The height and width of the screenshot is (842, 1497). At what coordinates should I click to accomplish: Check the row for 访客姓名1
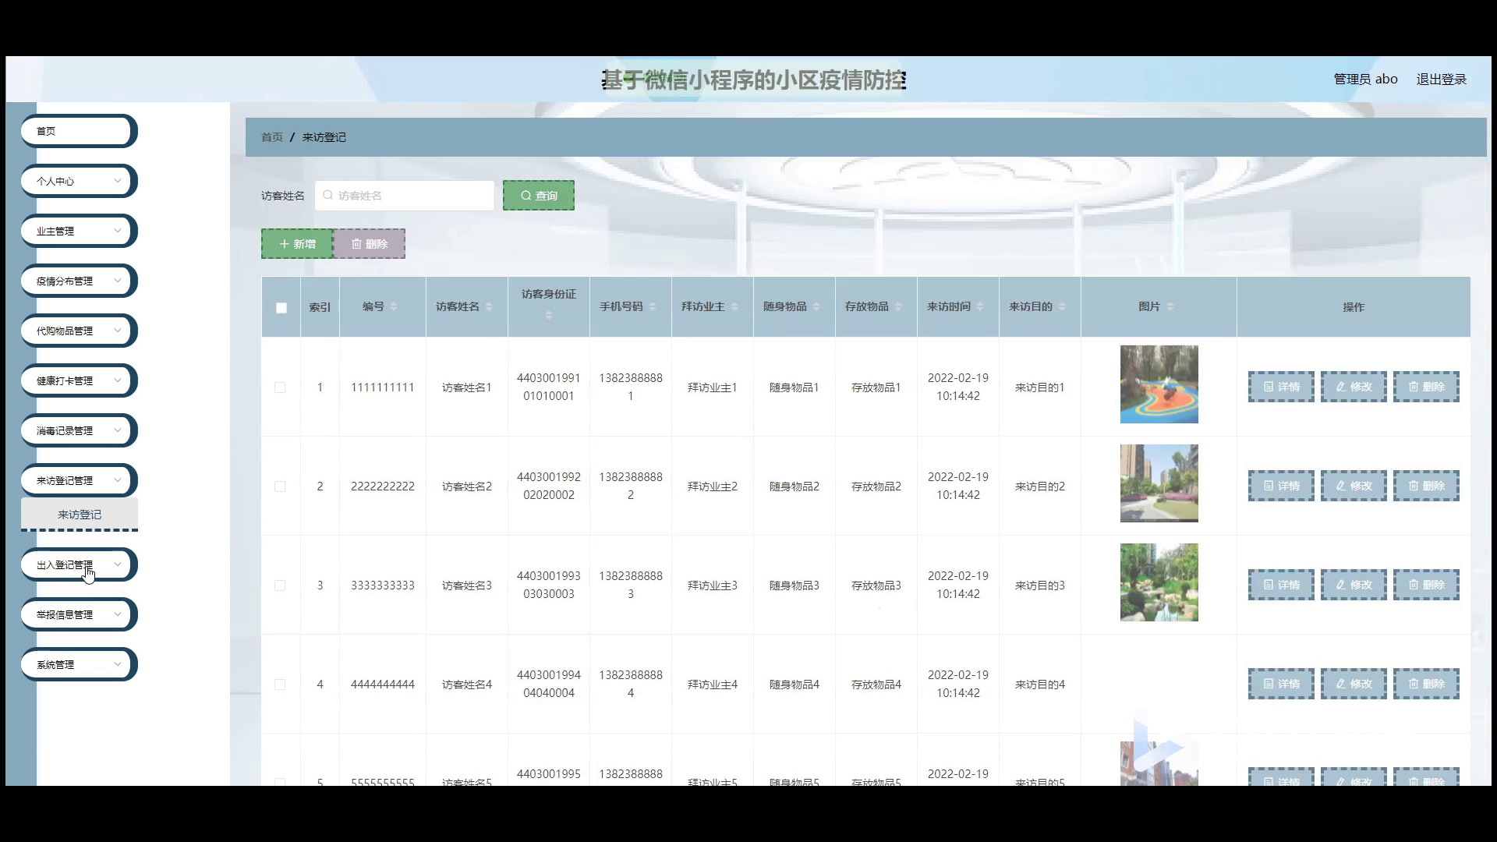click(280, 387)
